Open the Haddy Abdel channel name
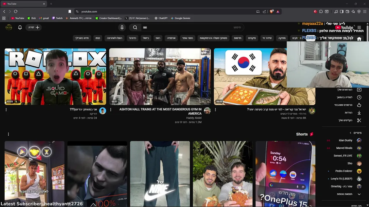 click(x=194, y=118)
